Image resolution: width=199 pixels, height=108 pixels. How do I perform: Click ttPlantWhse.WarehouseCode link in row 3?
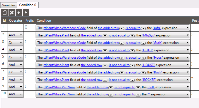click(65, 43)
